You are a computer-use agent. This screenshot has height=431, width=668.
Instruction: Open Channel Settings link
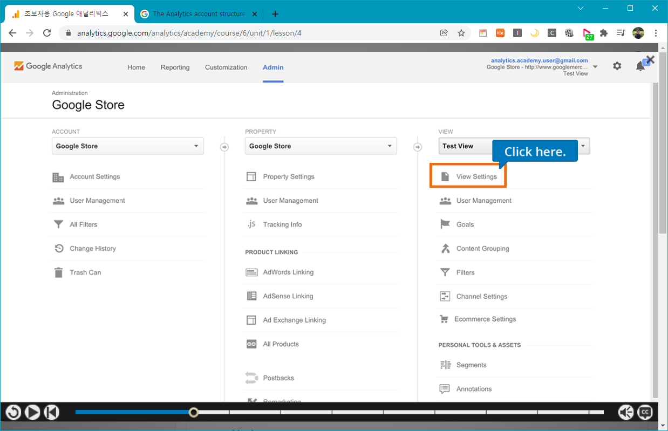(x=482, y=296)
